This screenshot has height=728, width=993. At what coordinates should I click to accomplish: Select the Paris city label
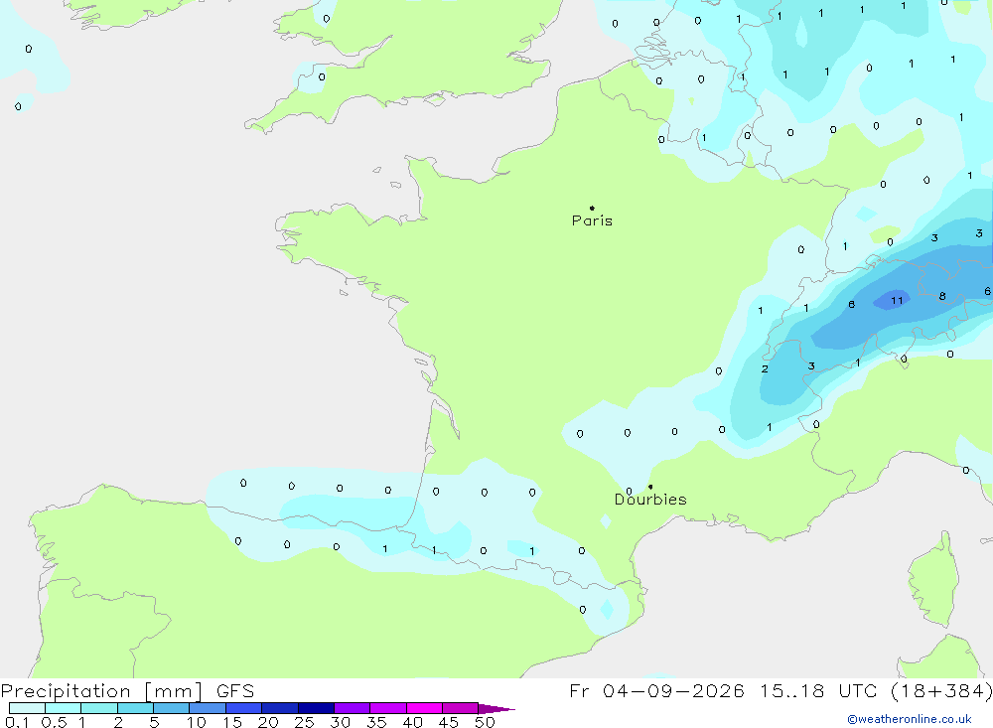(592, 220)
